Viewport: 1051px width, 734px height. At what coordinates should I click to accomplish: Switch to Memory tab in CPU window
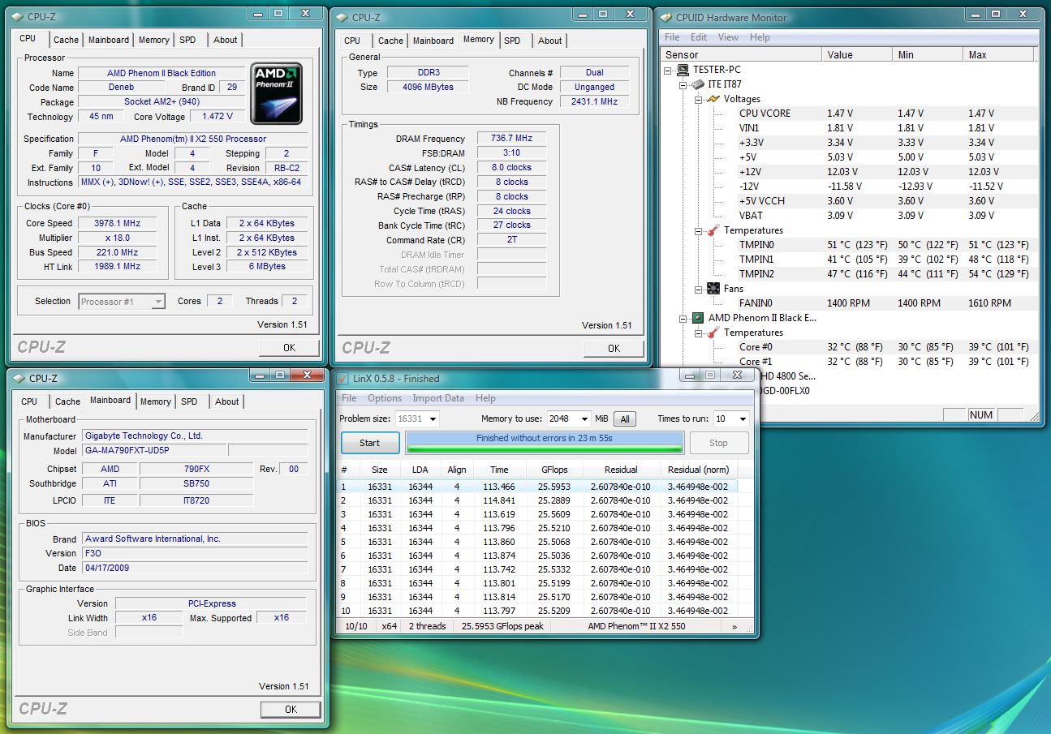point(153,40)
